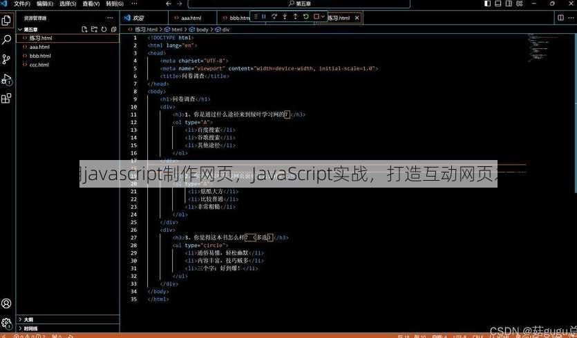Open aaa.html from explorer tree

(68, 47)
